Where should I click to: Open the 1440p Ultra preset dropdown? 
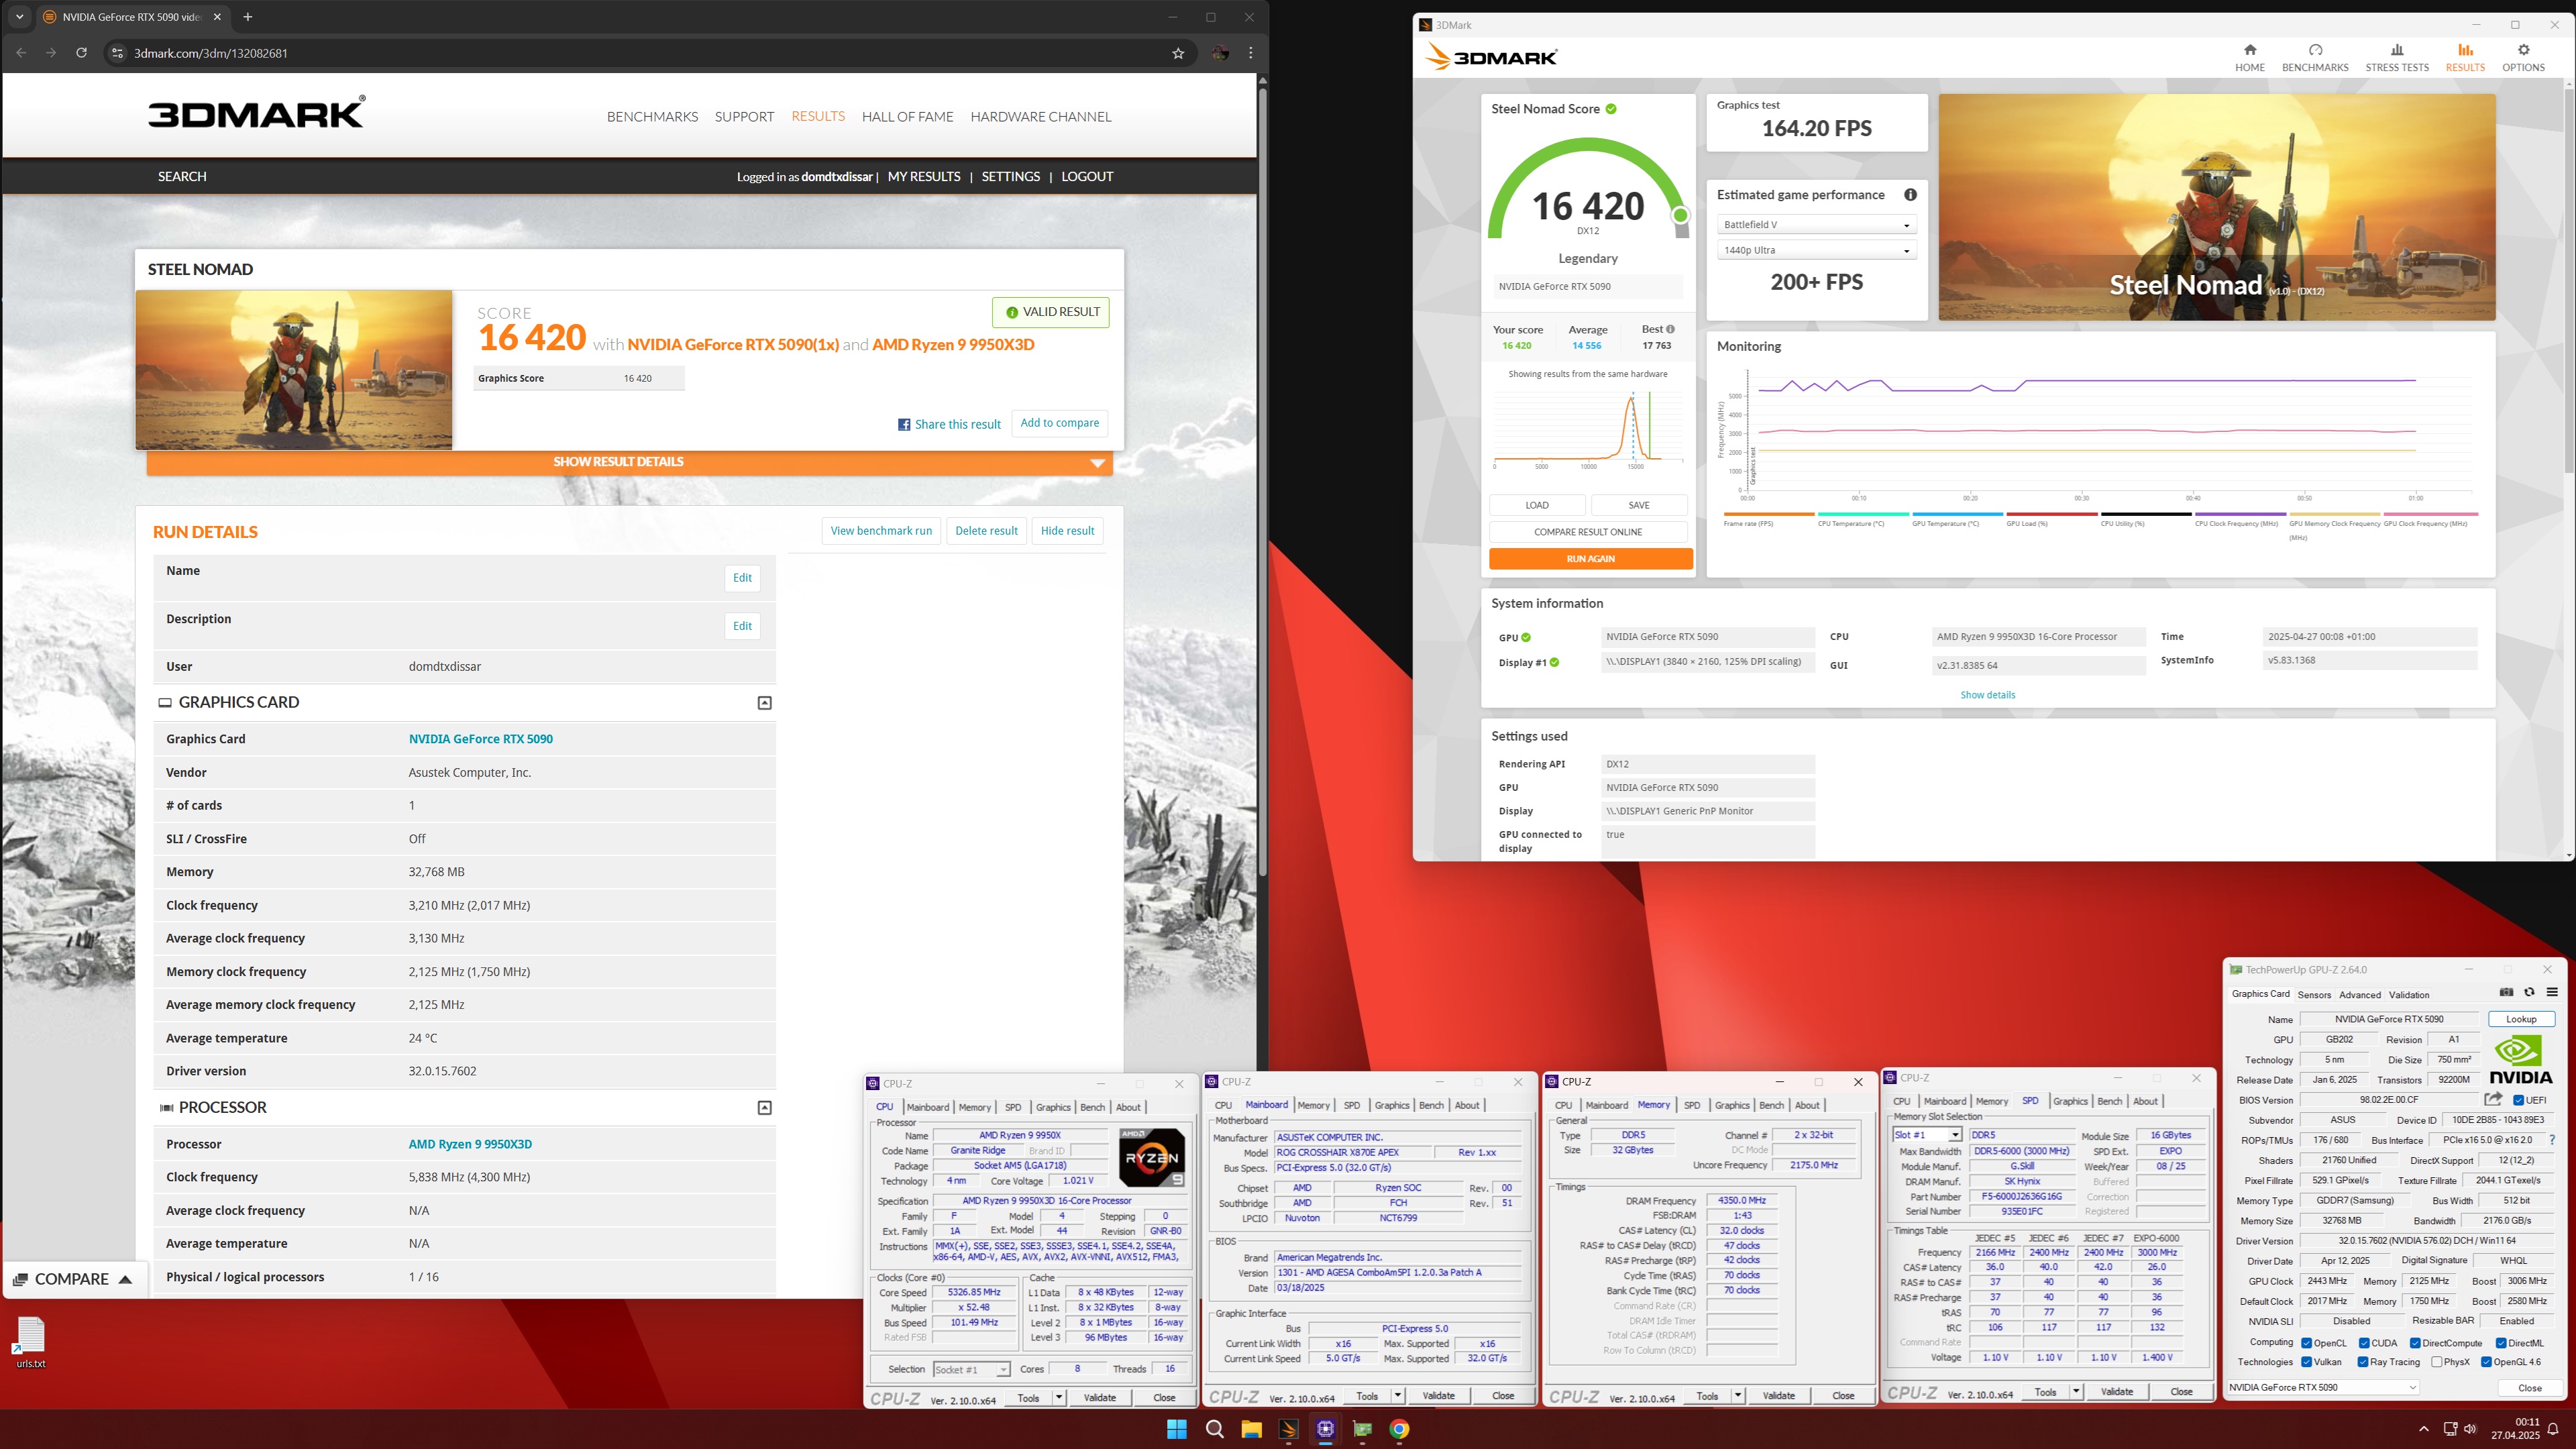click(1816, 250)
